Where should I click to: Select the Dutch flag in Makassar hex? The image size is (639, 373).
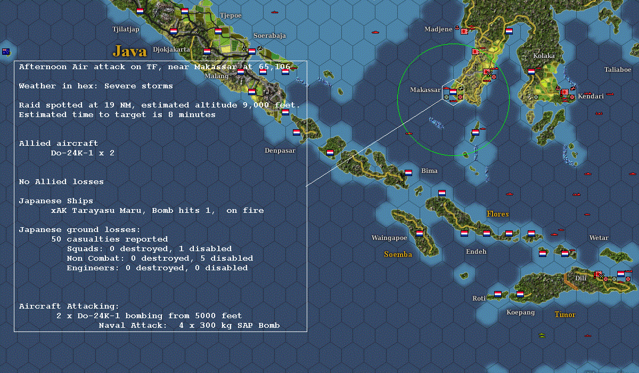pyautogui.click(x=453, y=91)
